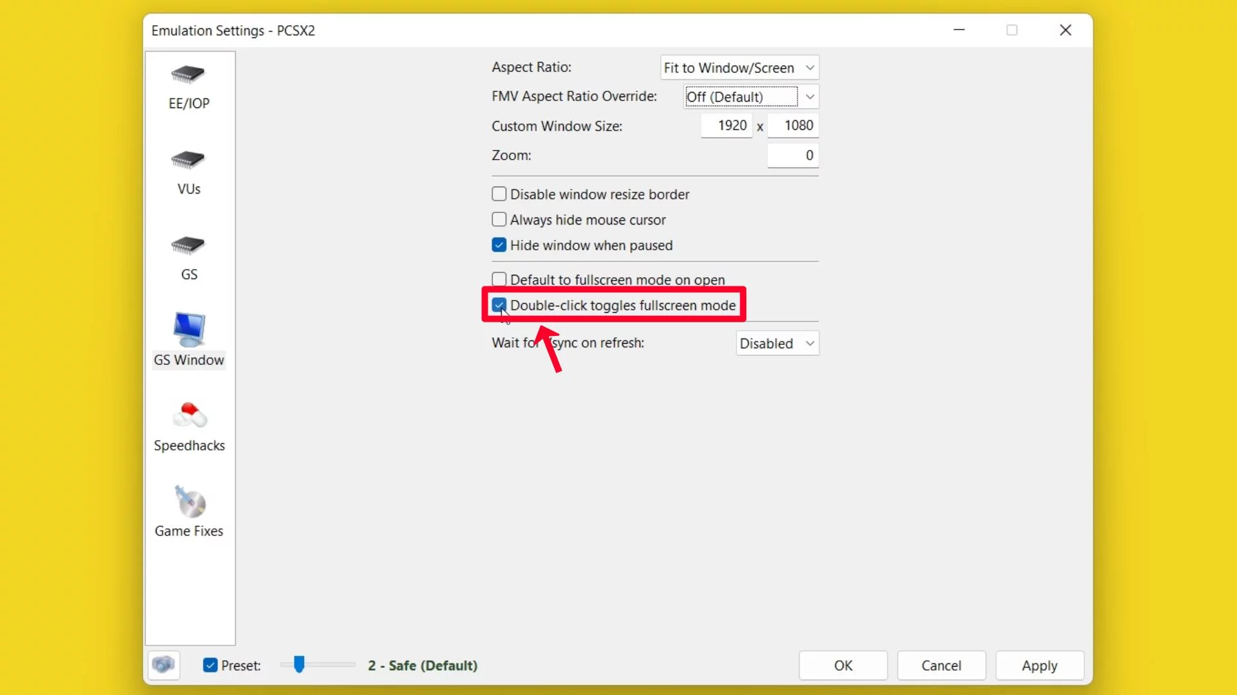Click the Apply button
This screenshot has height=695, width=1237.
(1040, 665)
